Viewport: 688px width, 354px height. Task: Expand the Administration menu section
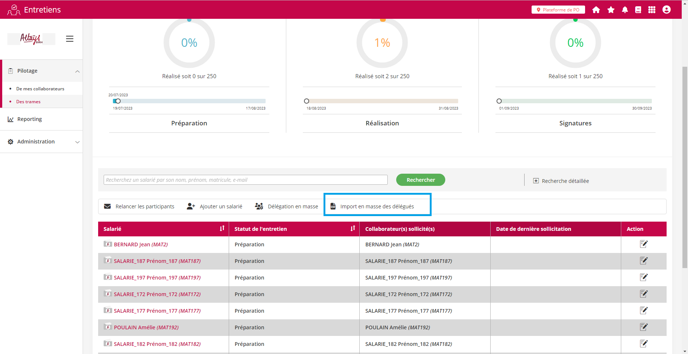click(x=77, y=142)
